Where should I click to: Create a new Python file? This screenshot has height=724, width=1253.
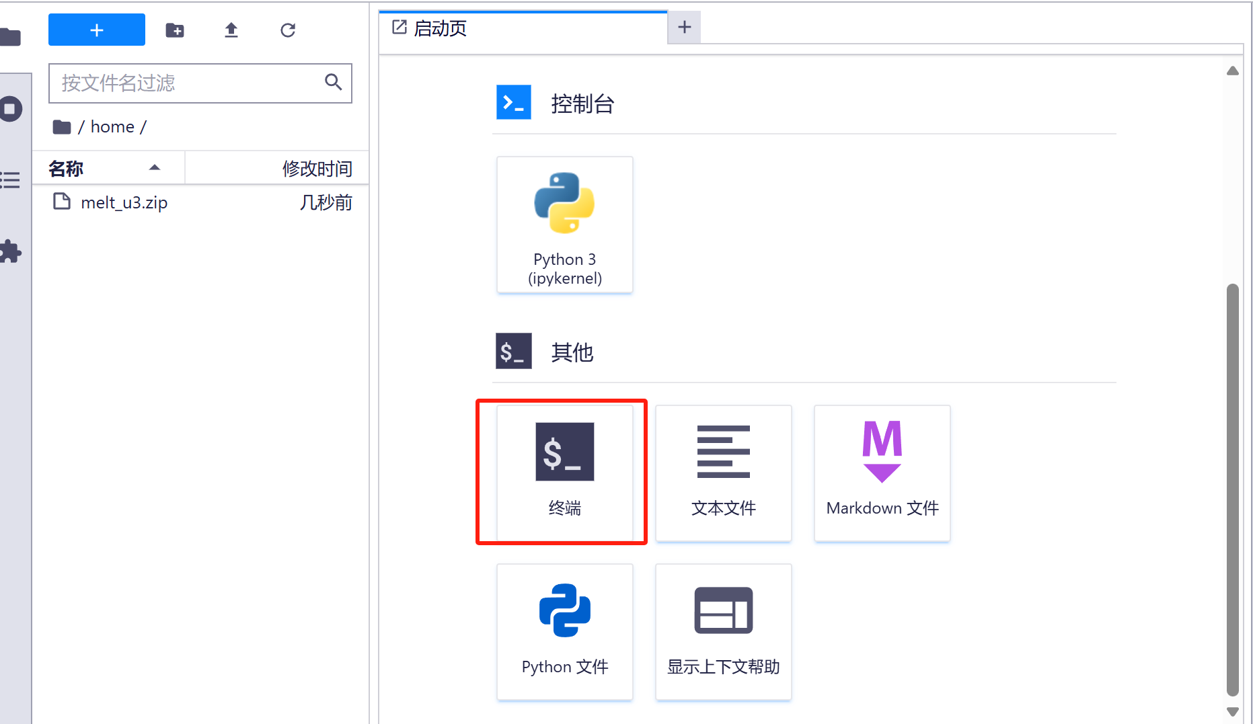[x=564, y=631]
